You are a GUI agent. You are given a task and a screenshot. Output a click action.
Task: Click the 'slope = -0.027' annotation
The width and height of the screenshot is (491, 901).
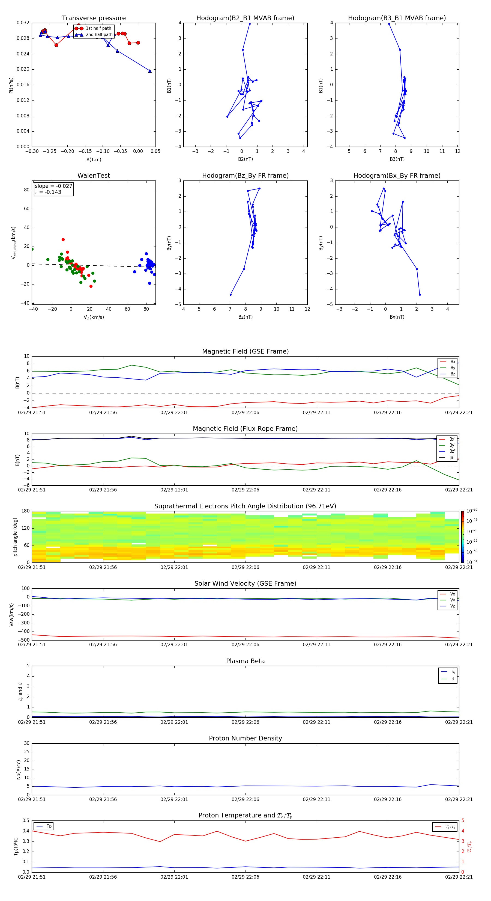click(53, 186)
